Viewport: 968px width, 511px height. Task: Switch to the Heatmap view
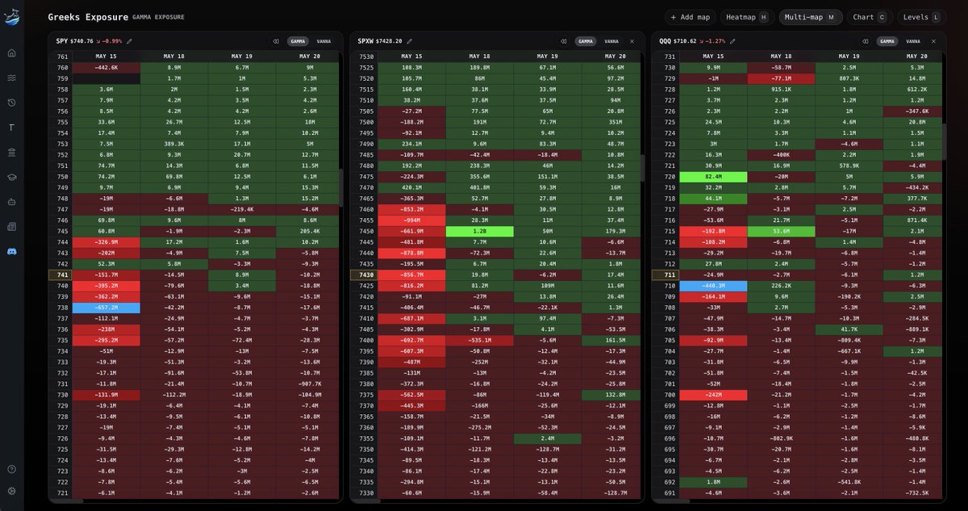pos(747,17)
